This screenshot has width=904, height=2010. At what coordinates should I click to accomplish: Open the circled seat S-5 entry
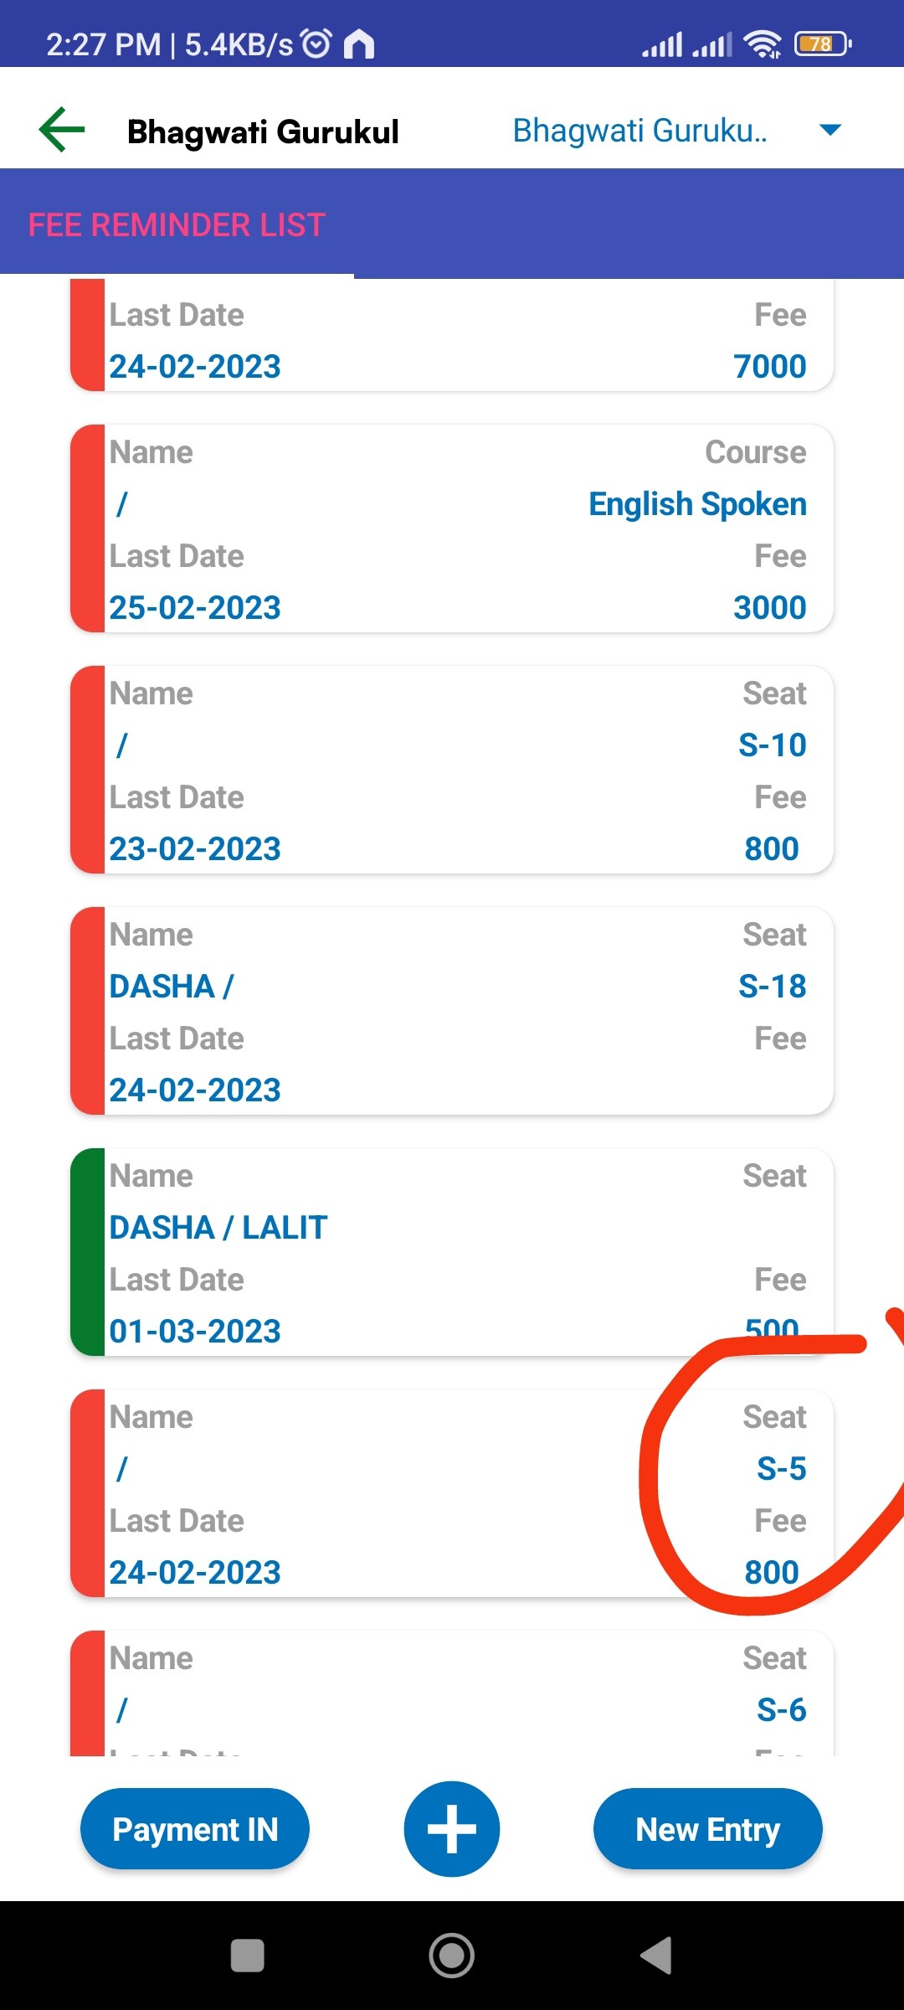pyautogui.click(x=452, y=1493)
